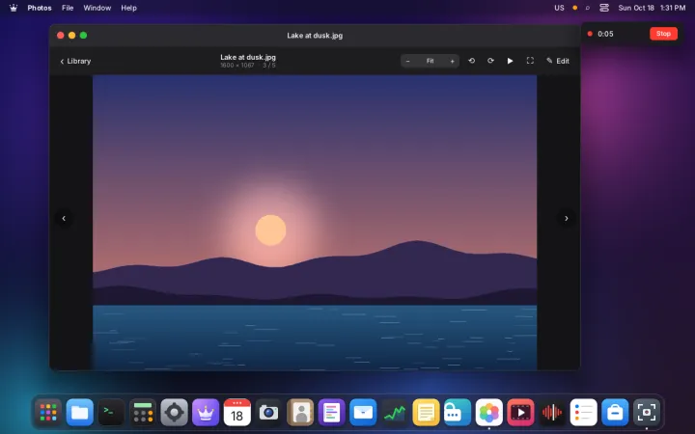Screen dimensions: 695x434
Task: Launch the Camera app from dock
Action: pos(268,413)
